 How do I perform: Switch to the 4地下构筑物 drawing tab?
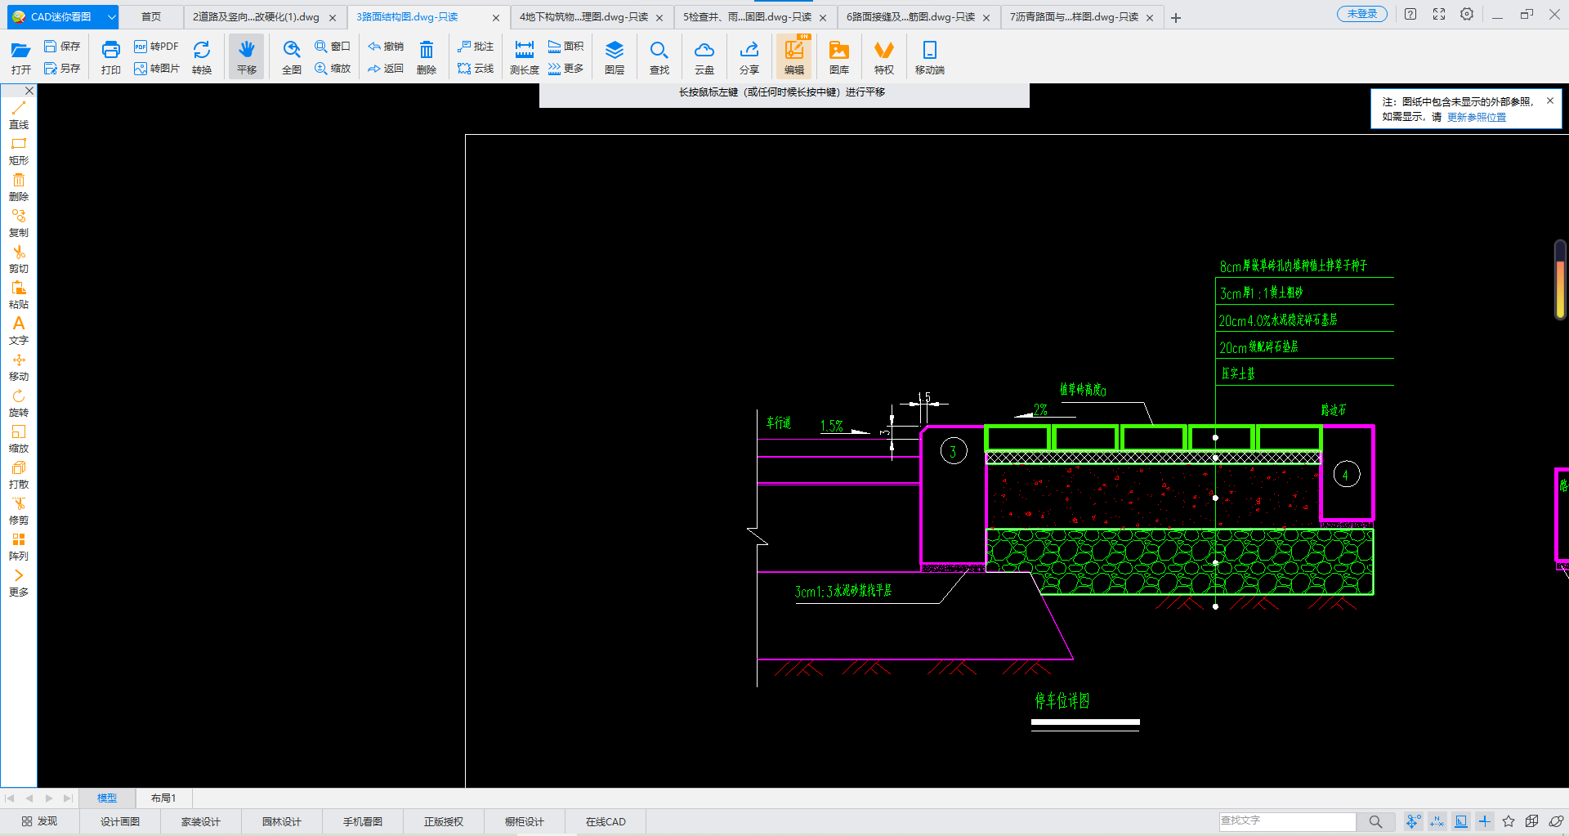583,17
